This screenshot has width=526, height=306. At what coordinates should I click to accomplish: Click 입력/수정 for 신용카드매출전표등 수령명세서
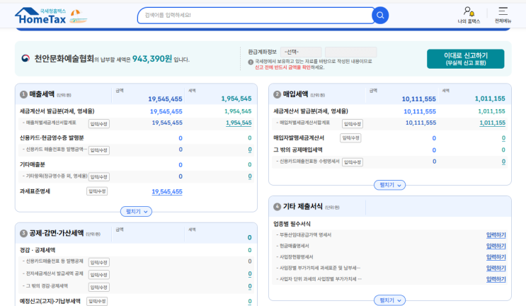[x=353, y=162]
